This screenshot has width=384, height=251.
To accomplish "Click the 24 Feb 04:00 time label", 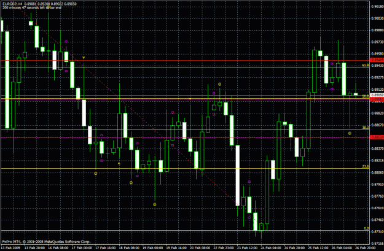I will [271, 248].
